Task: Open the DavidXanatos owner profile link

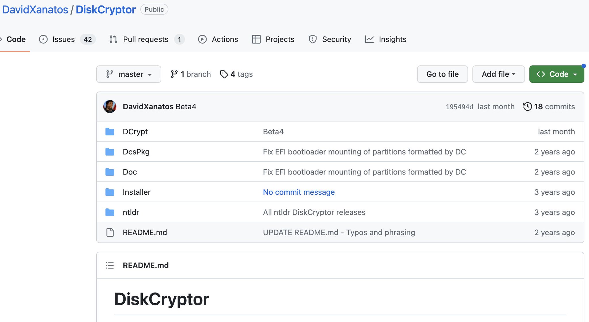Action: (x=35, y=9)
